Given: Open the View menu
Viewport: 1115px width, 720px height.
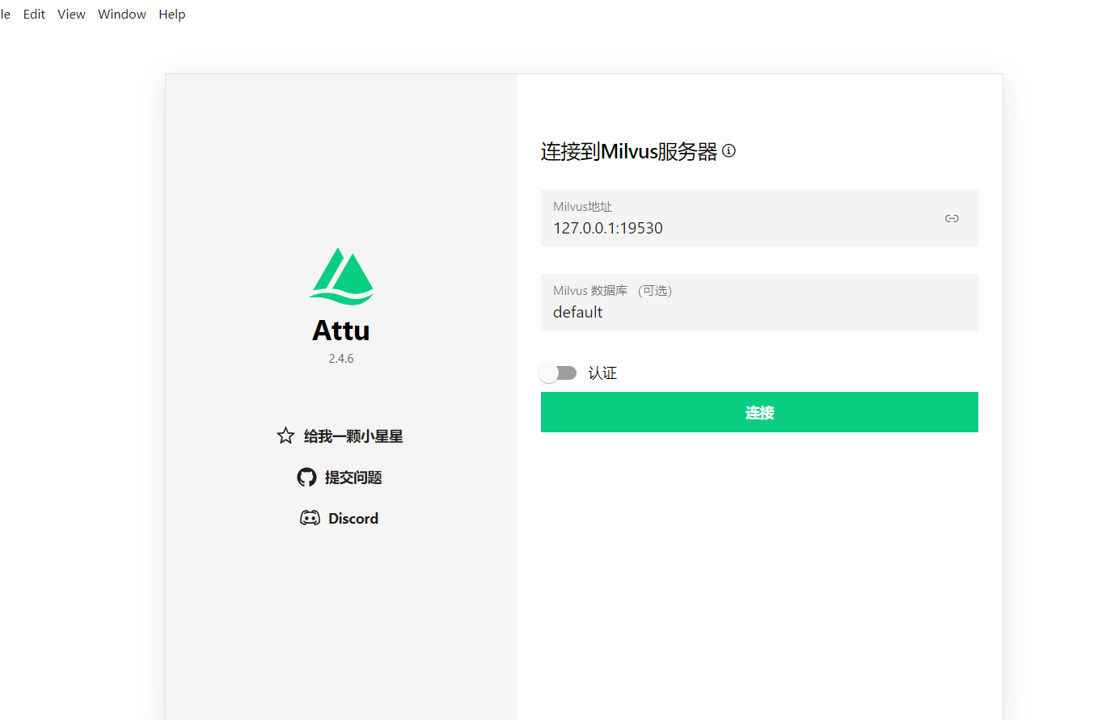Looking at the screenshot, I should pos(71,14).
